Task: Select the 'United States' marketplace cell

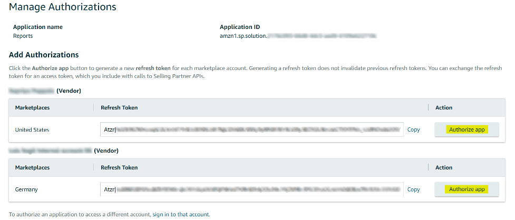Action: (32, 130)
